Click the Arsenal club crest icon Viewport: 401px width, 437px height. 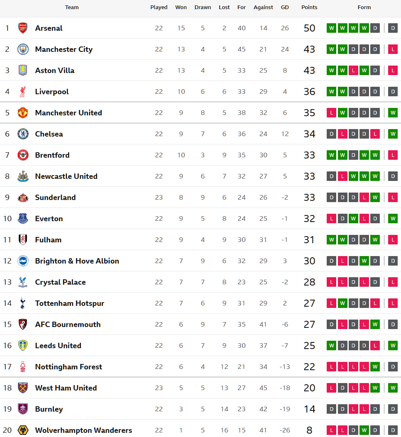23,28
